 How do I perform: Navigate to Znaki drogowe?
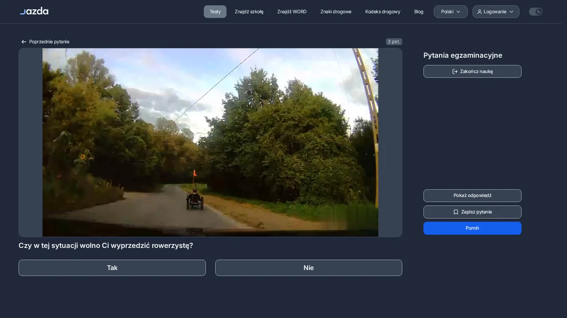pyautogui.click(x=336, y=12)
